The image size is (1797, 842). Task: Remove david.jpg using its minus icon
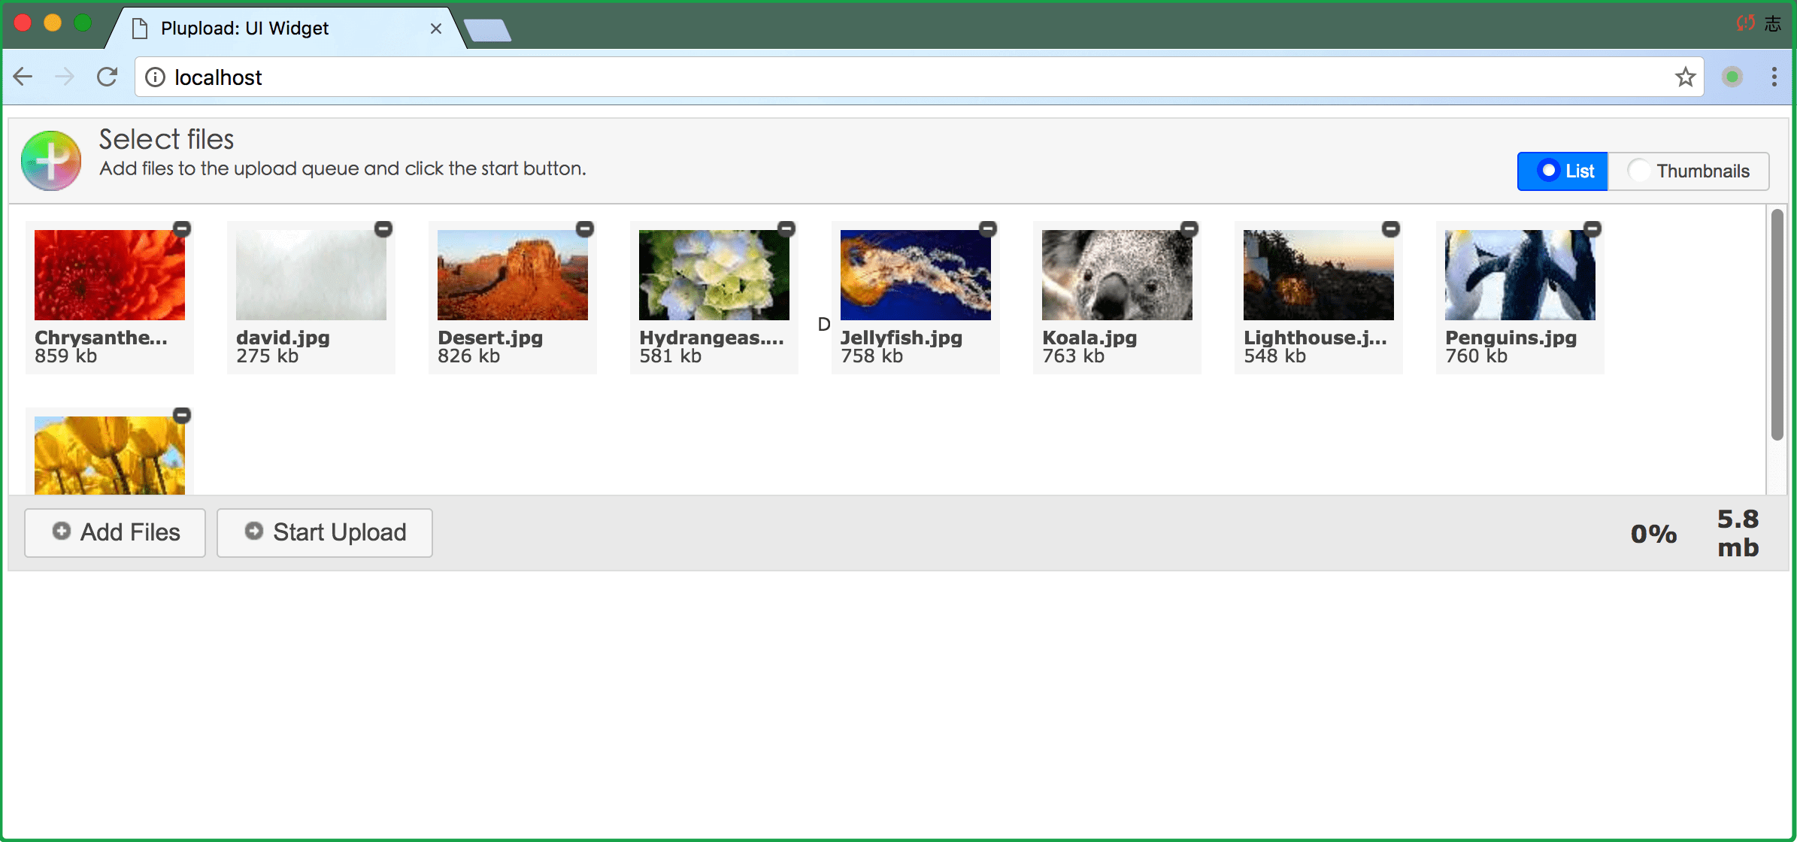click(x=383, y=229)
